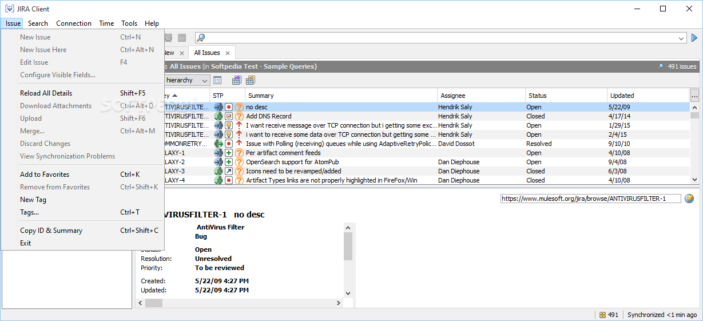Viewport: 703px width, 321px height.
Task: Choose 'Add to Favorites' menu entry
Action: pyautogui.click(x=83, y=175)
